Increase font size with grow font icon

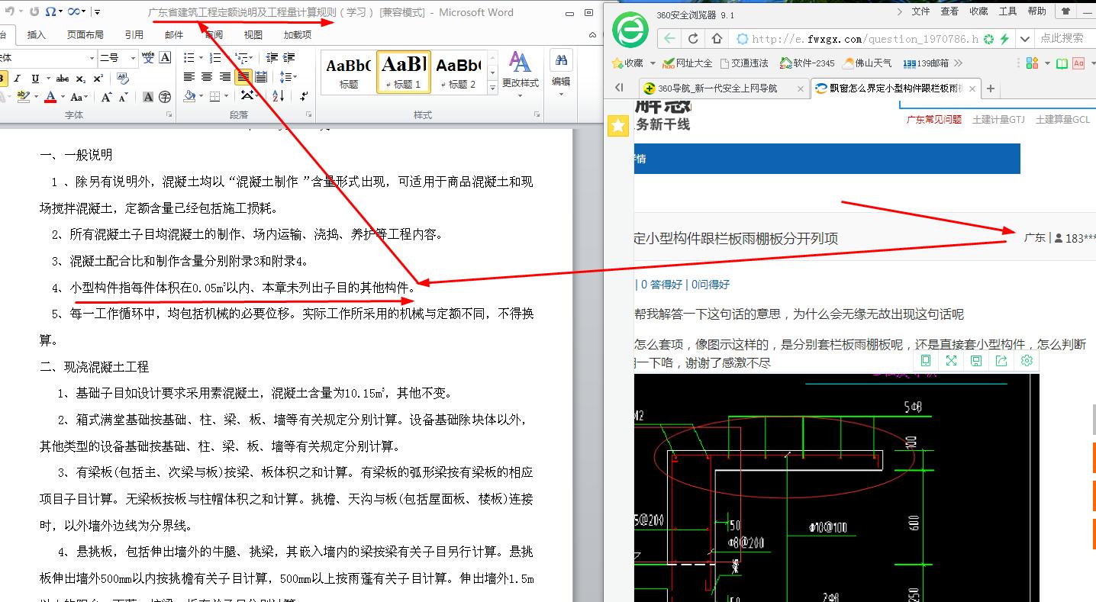click(x=106, y=97)
